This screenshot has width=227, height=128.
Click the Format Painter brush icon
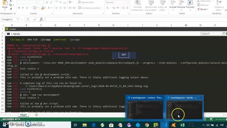click(11, 9)
